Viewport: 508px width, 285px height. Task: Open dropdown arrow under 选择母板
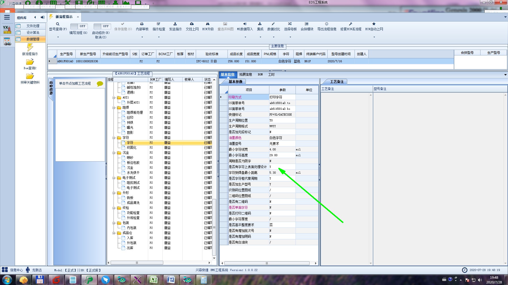tap(290, 37)
